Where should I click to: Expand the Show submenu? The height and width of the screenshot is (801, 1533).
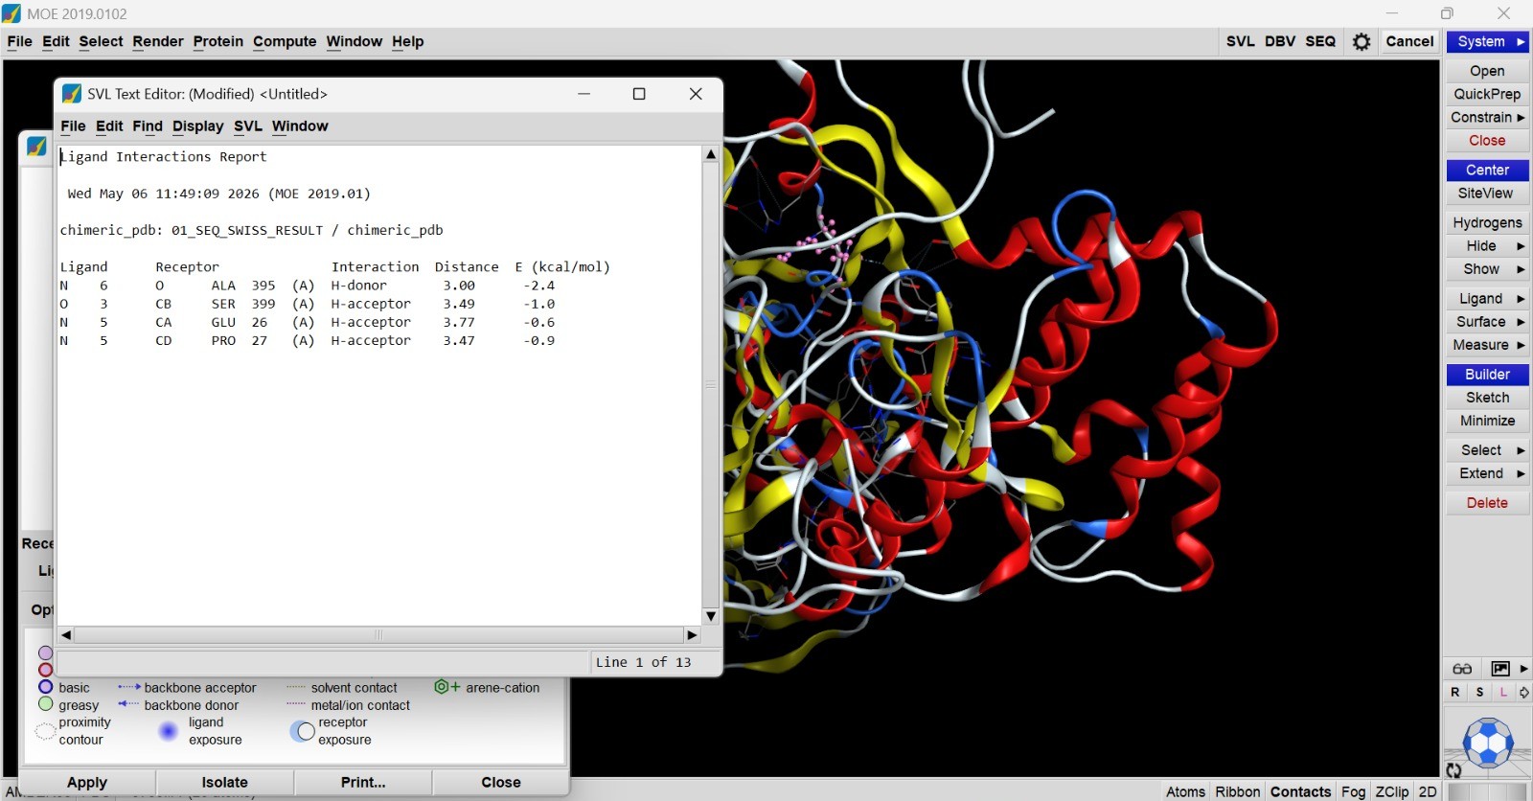tap(1488, 268)
